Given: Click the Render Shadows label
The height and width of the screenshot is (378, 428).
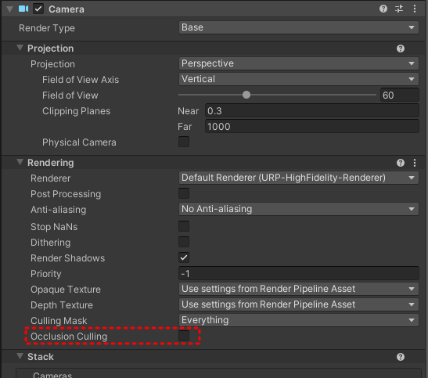Looking at the screenshot, I should coord(68,258).
